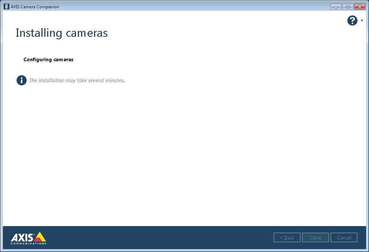
Task: Click the installation may take several minutes notice
Action: pyautogui.click(x=77, y=80)
